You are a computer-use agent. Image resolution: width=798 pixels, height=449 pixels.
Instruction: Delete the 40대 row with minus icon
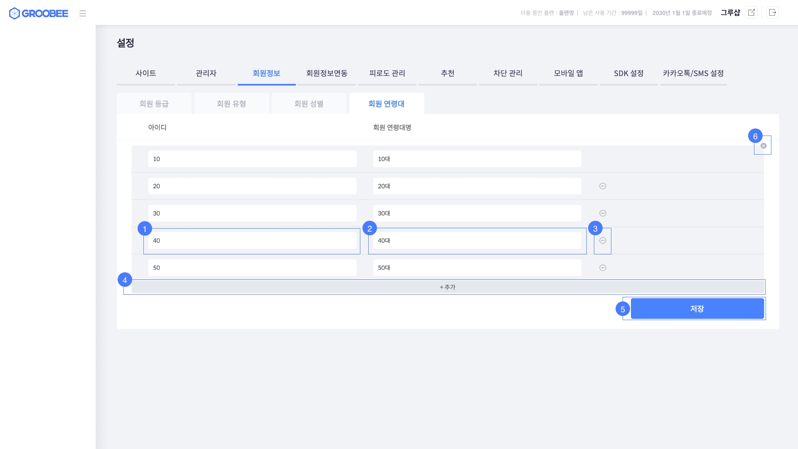coord(603,241)
